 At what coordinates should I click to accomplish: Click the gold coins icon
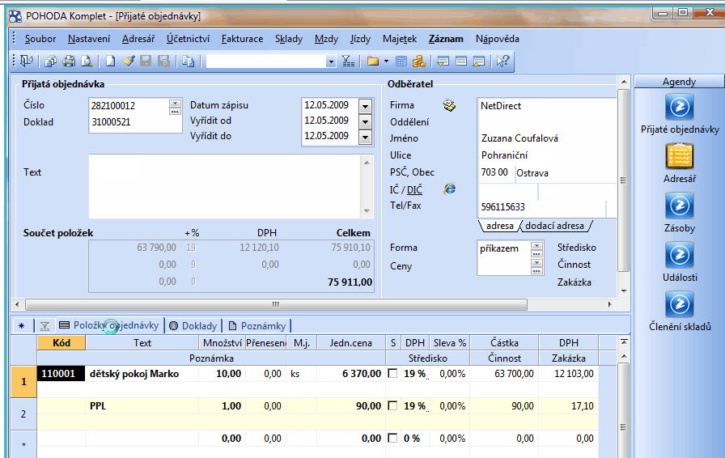tap(419, 61)
